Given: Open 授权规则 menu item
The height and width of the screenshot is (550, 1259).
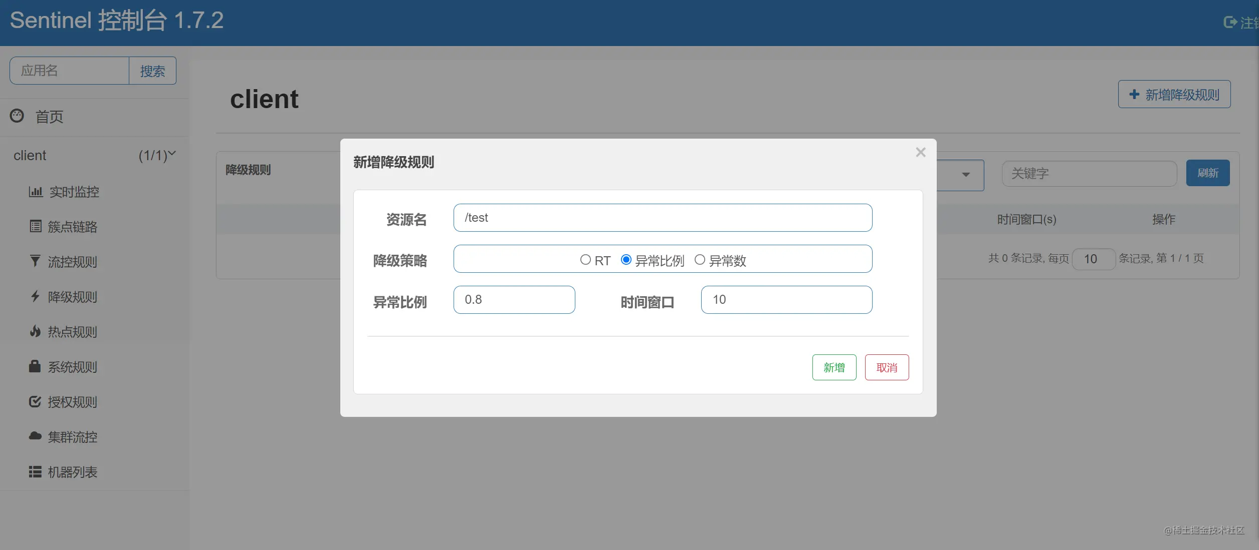Looking at the screenshot, I should click(73, 402).
